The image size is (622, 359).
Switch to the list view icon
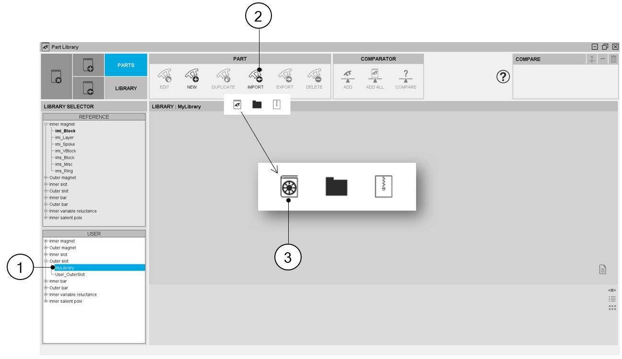(x=612, y=299)
